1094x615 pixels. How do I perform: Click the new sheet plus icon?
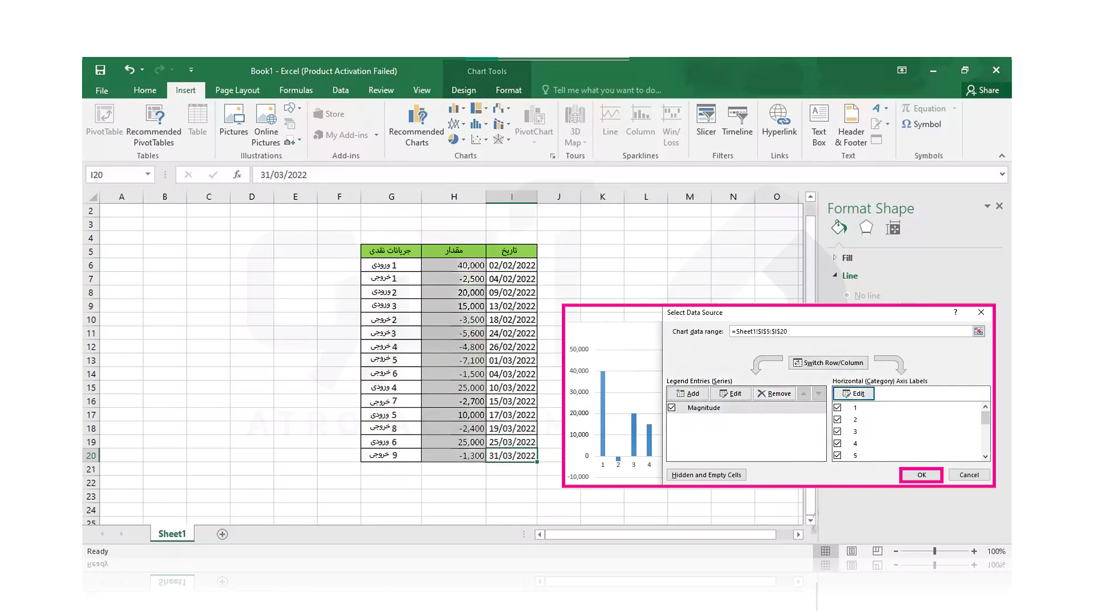[222, 534]
